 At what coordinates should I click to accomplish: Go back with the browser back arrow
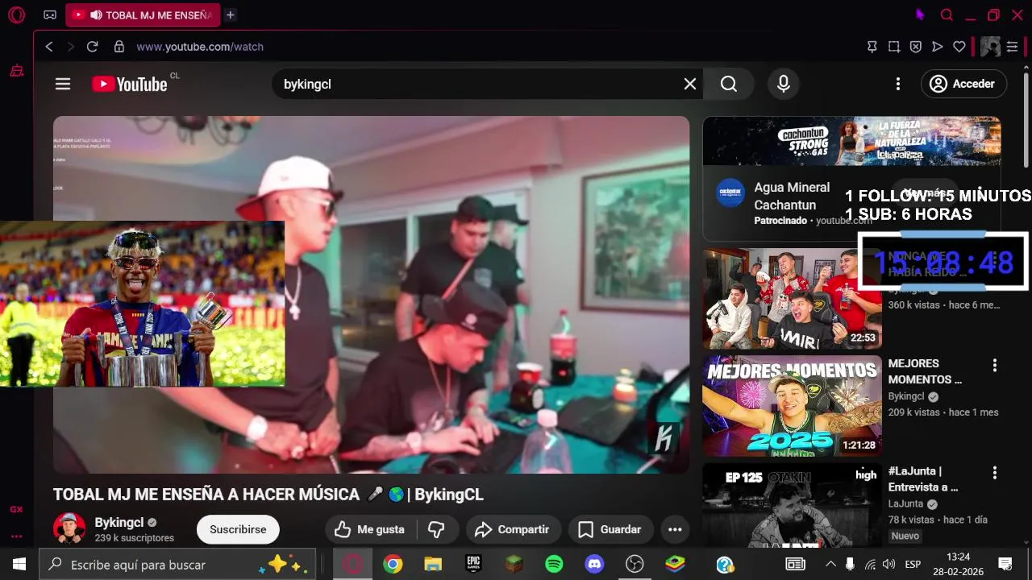(49, 47)
